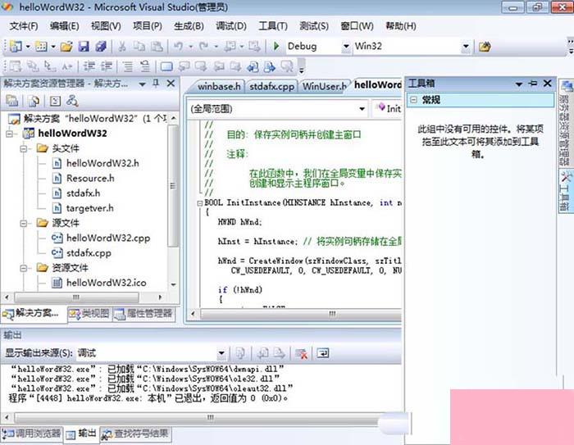This screenshot has width=574, height=445.
Task: Click the New Project toolbar icon
Action: coord(16,47)
